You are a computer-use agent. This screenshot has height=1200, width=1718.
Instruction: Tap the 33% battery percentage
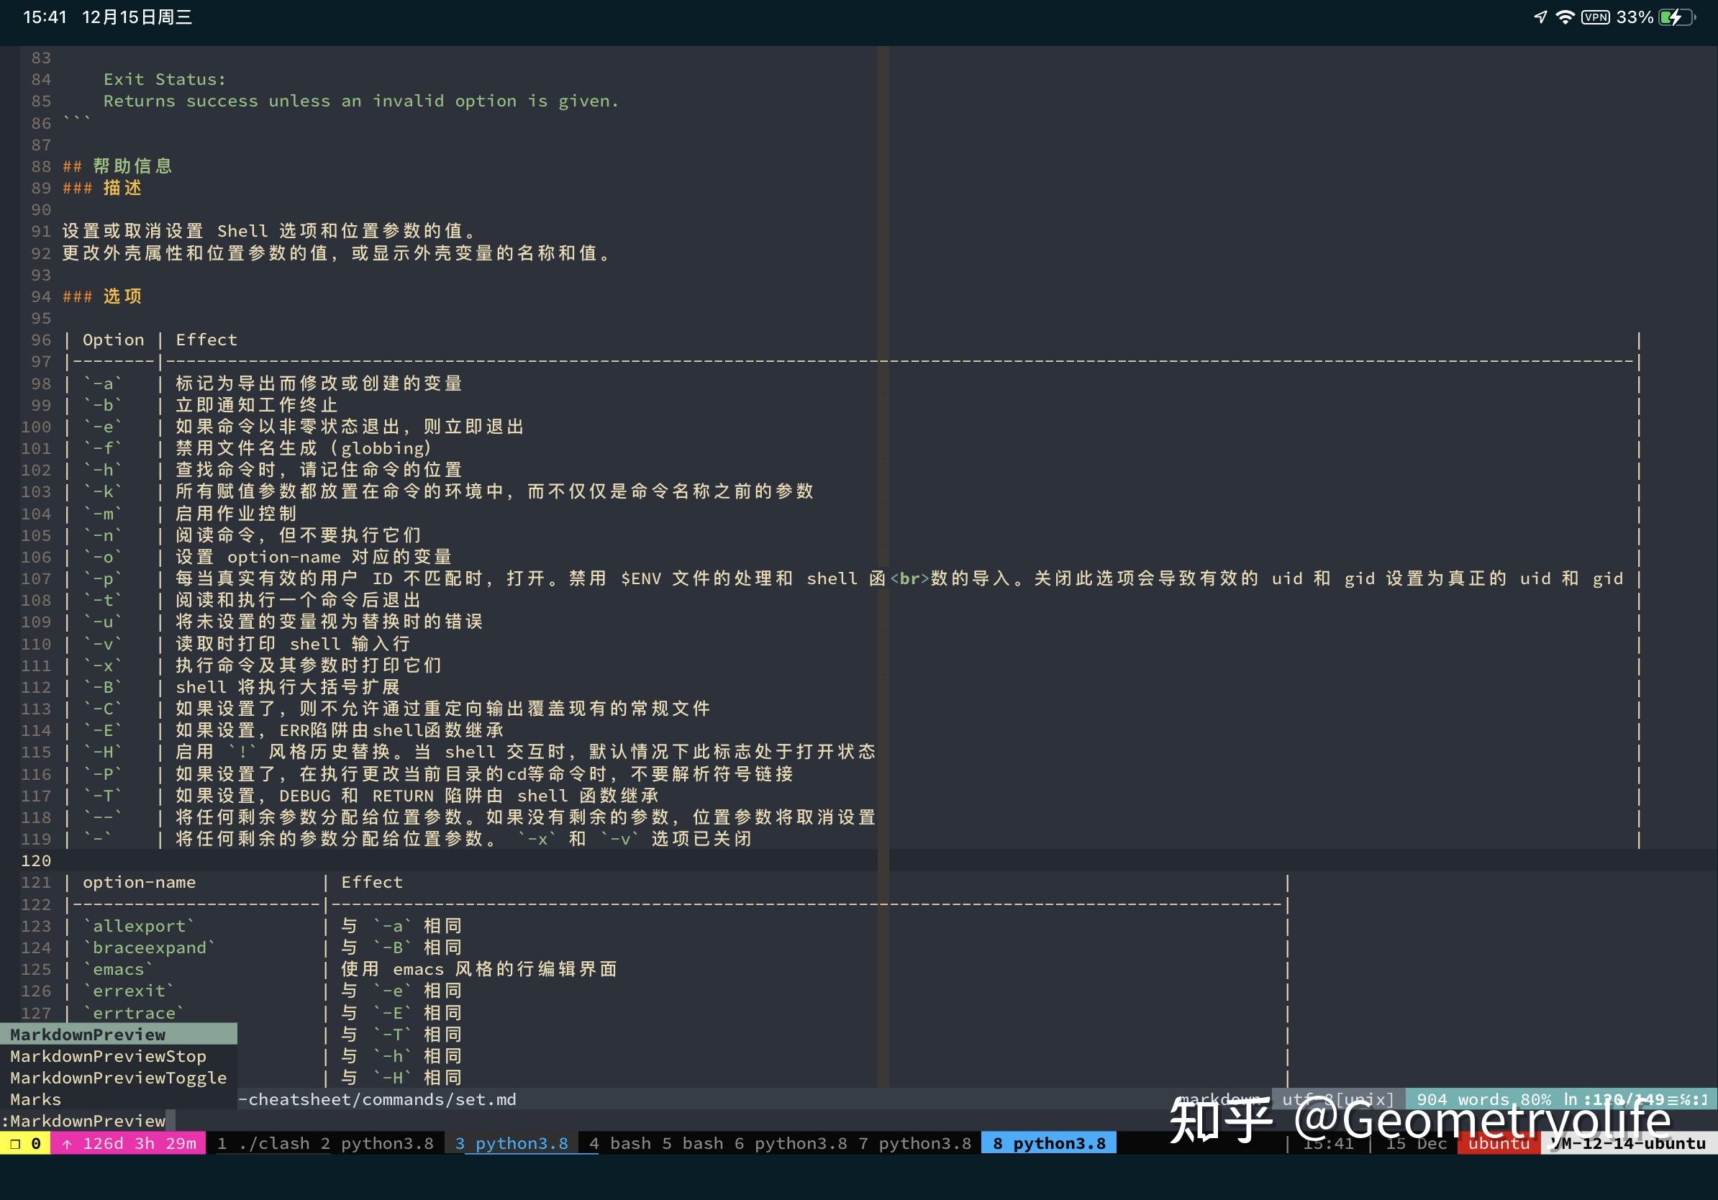[x=1635, y=17]
